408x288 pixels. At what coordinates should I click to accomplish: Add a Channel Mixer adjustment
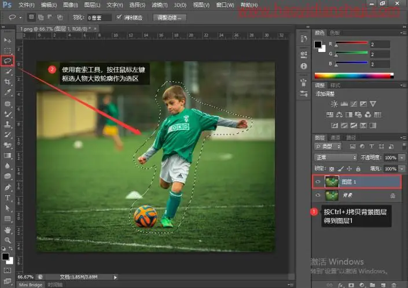coord(367,115)
